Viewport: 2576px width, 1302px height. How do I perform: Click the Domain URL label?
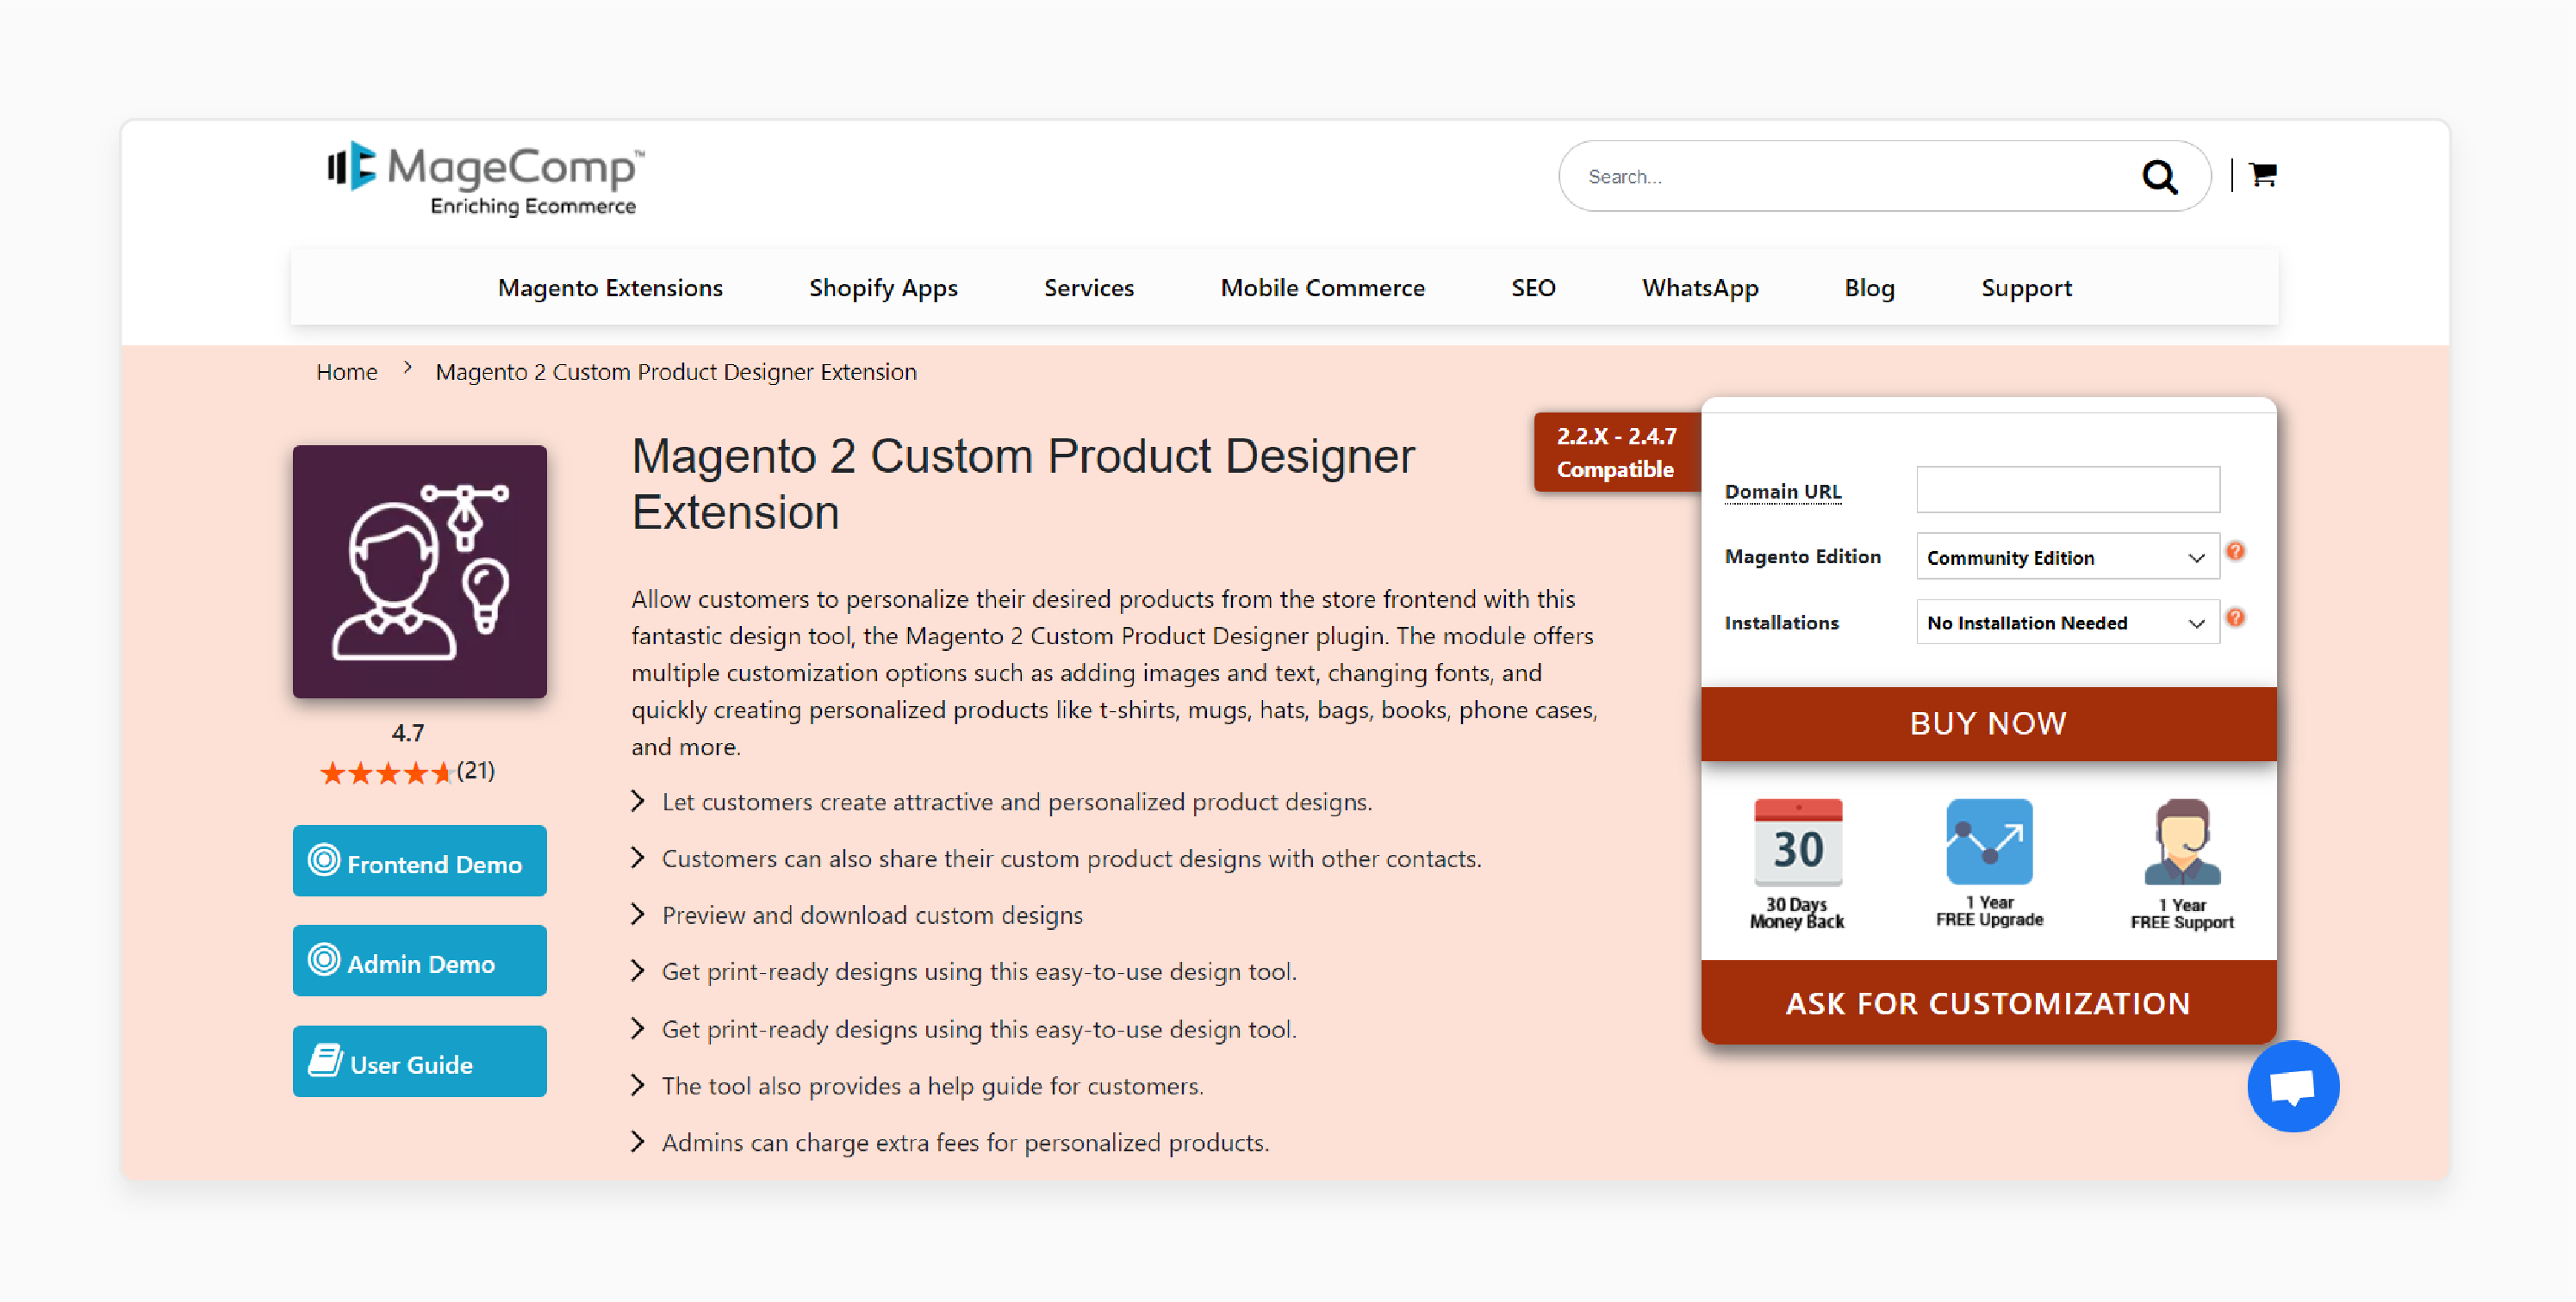coord(1782,492)
